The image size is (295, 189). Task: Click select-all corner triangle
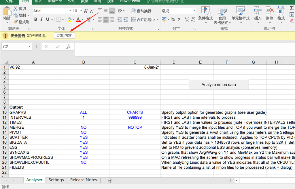tap(6, 62)
